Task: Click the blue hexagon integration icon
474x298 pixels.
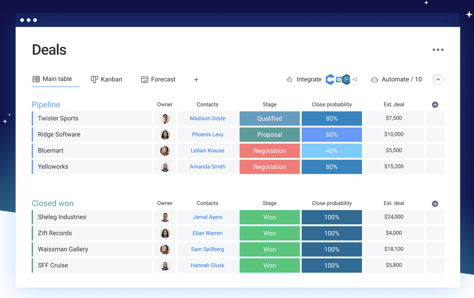Action: click(330, 79)
